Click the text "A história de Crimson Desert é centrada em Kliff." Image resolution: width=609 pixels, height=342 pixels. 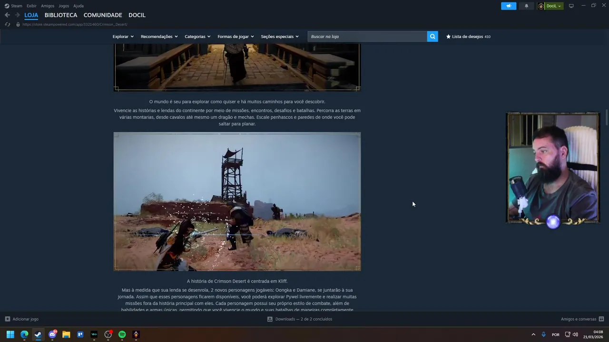tap(237, 281)
